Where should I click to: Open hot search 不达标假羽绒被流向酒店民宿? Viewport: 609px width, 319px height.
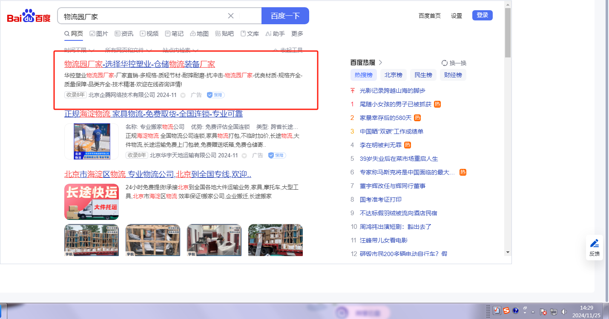399,213
